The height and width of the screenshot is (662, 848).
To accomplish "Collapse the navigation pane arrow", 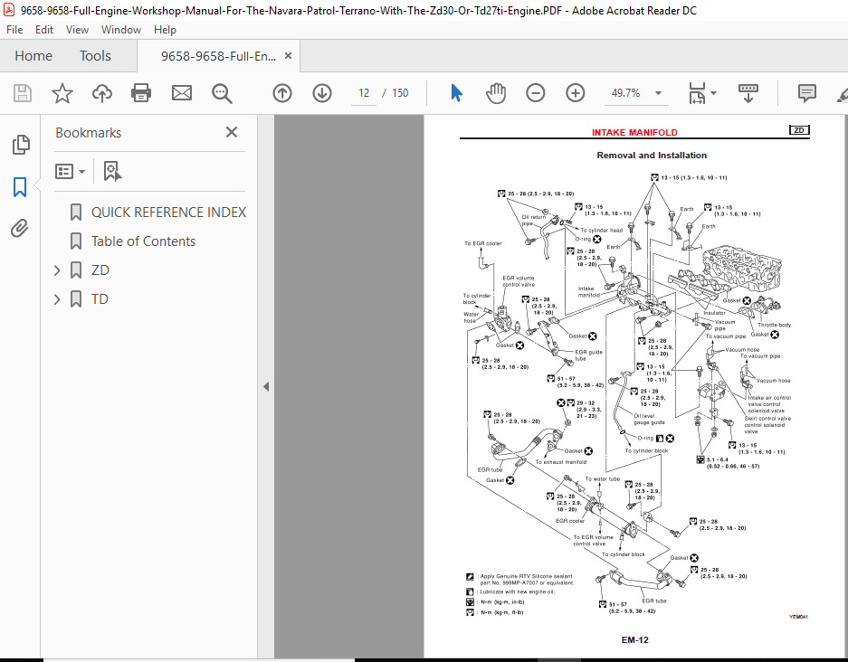I will 265,386.
